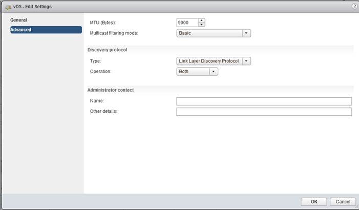Click the 'Multicast filtering mode:' label
Image resolution: width=359 pixels, height=210 pixels.
114,33
